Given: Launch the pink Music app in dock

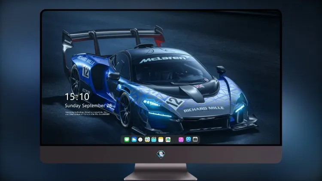Looking at the screenshot, I should 181,140.
